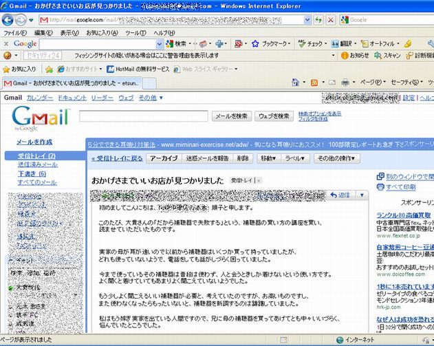Open the ヘルプ(H) menu
This screenshot has height=346, width=434.
164,33
